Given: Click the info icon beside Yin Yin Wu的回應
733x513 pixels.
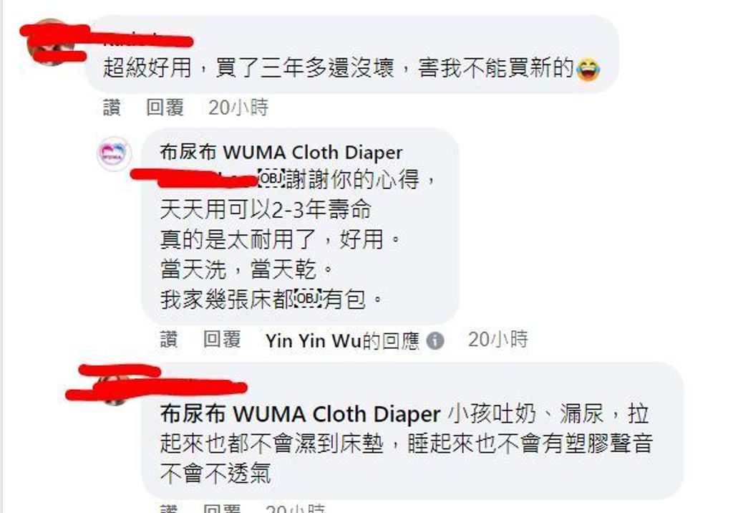Looking at the screenshot, I should [x=435, y=341].
